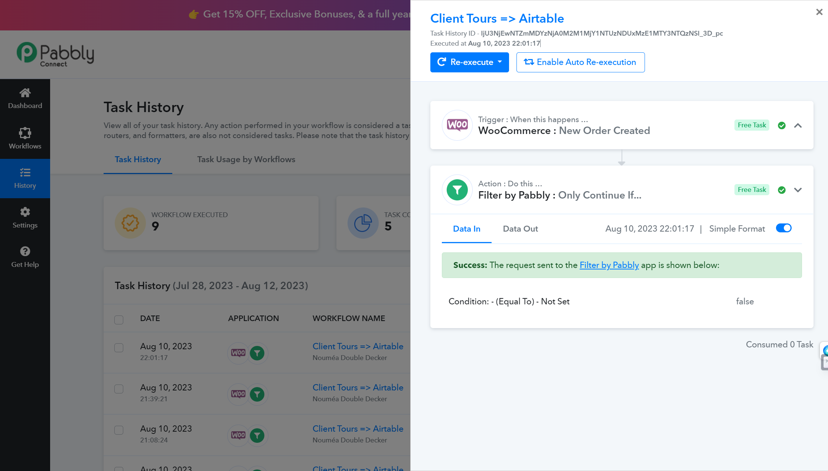Select the Task History tab
This screenshot has height=471, width=828.
click(138, 160)
